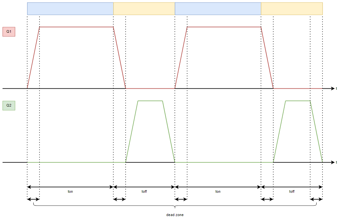The width and height of the screenshot is (339, 218).
Task: Click the second "toff" label
Action: click(x=292, y=191)
